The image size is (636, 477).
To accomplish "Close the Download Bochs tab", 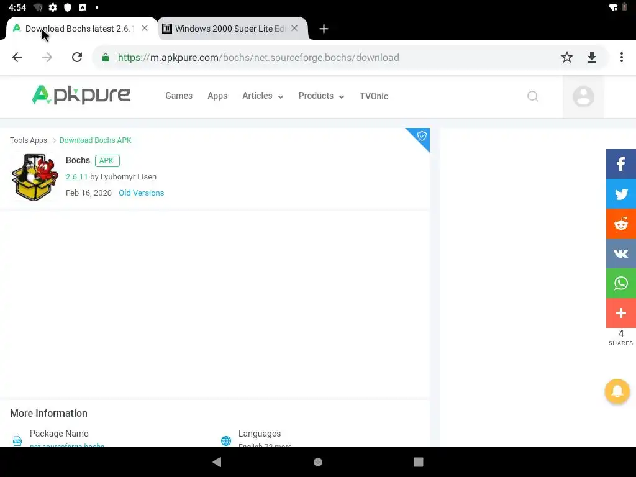I will 145,29.
